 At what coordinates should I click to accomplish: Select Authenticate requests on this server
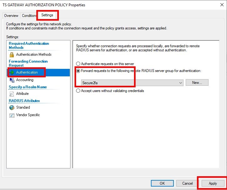pyautogui.click(x=78, y=64)
